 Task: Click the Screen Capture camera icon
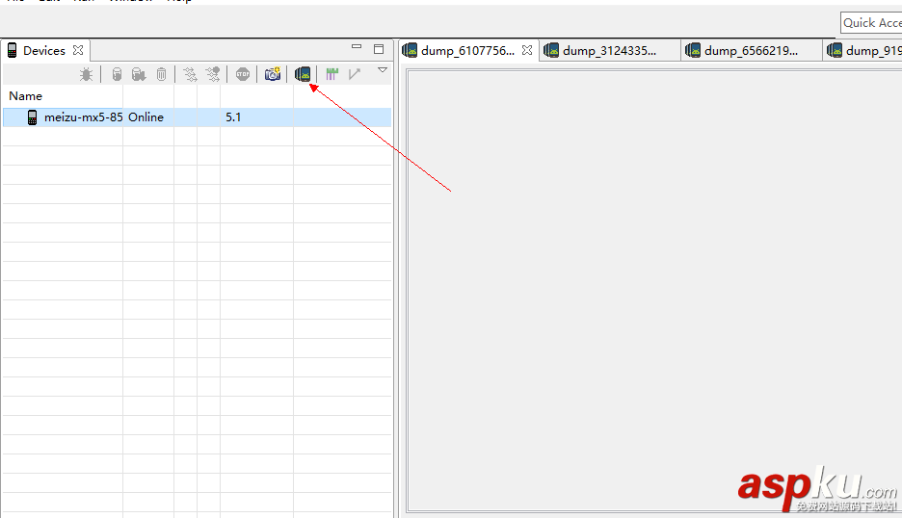[273, 74]
